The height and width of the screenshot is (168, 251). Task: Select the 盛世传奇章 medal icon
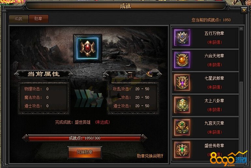182,150
